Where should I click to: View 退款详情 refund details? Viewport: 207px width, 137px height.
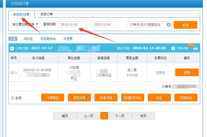click(79, 97)
